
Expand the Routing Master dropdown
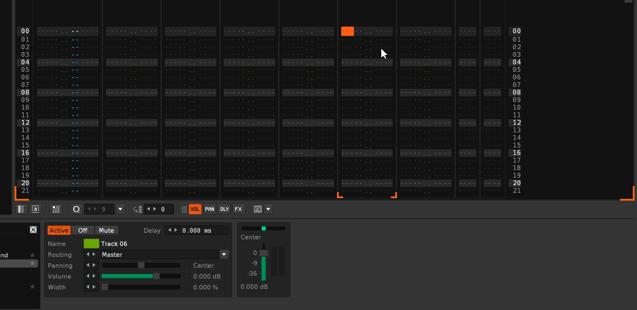point(224,255)
